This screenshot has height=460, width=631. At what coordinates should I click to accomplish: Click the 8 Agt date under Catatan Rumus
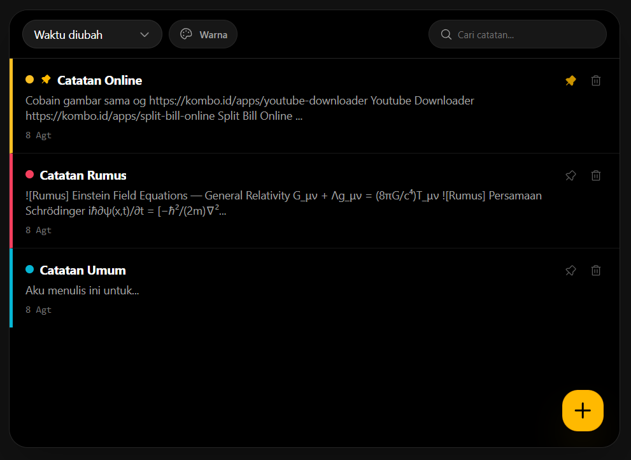tap(39, 231)
